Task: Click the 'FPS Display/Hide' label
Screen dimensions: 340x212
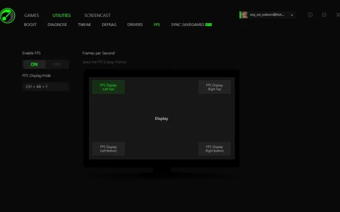Action: (x=36, y=76)
